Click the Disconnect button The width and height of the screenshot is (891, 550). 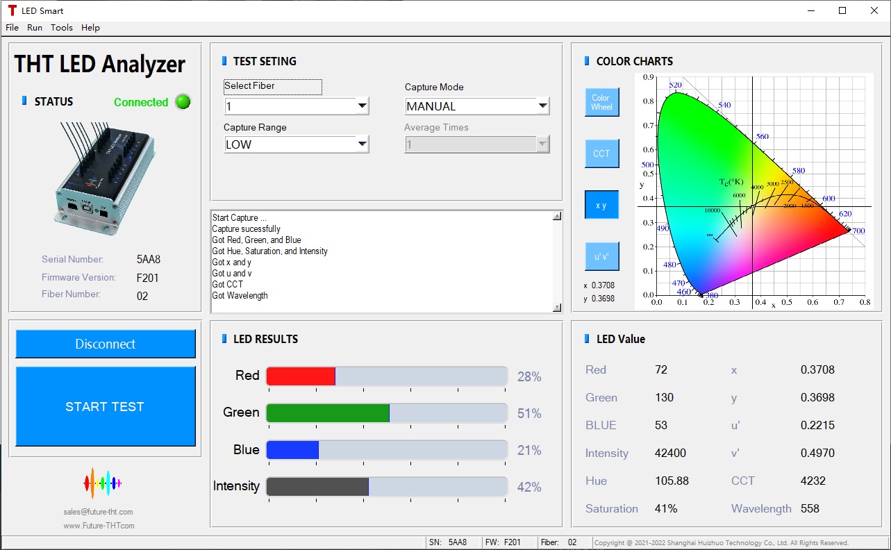106,344
